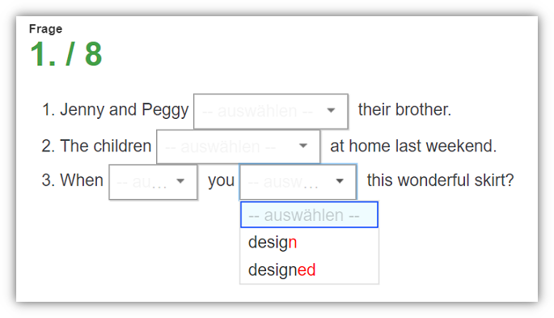Image resolution: width=554 pixels, height=318 pixels.
Task: Click the text 'at home last weekend.'
Action: (413, 146)
